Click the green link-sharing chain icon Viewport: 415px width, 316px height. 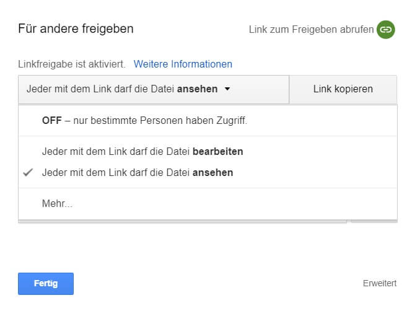[386, 29]
